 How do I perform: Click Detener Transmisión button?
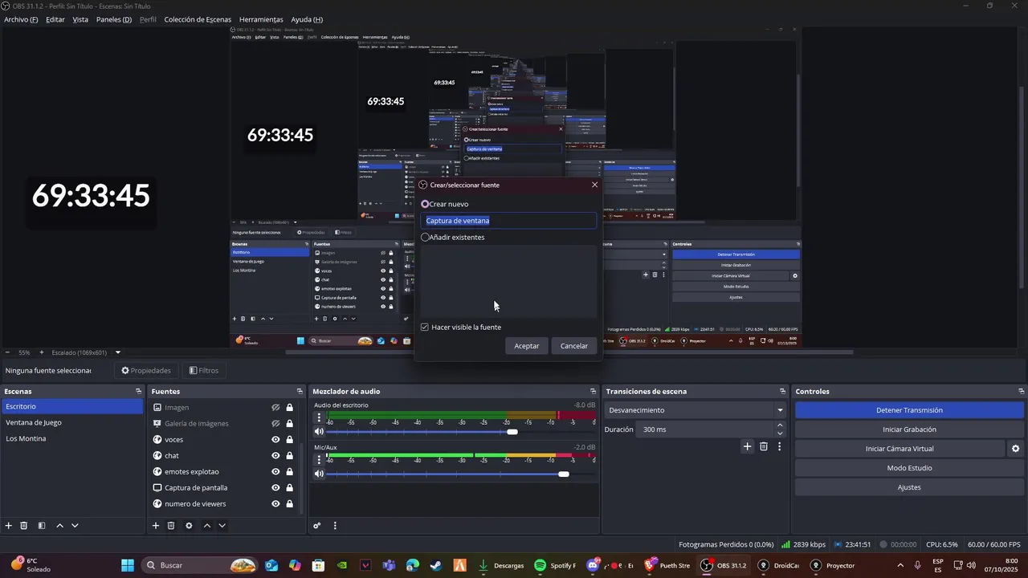tap(909, 410)
